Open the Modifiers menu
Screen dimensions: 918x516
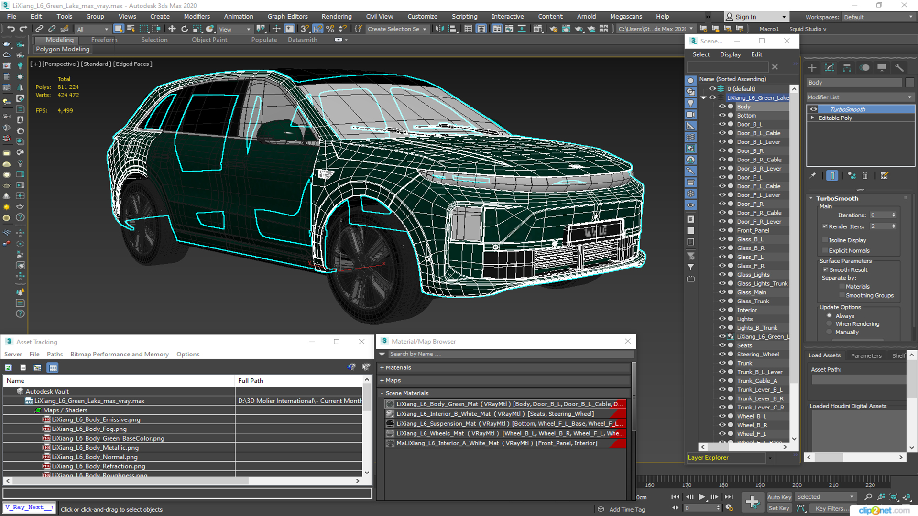(x=197, y=17)
